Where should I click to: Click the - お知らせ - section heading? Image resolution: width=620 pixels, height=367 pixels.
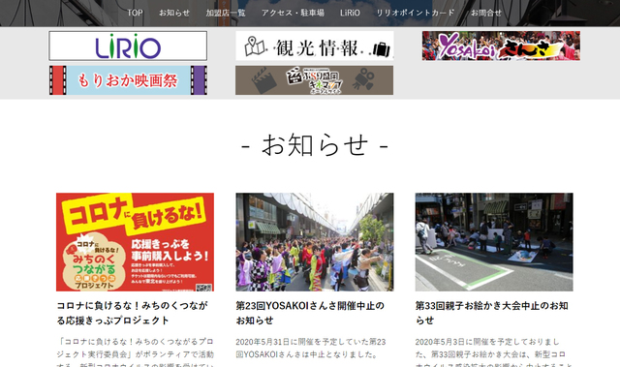pos(314,145)
